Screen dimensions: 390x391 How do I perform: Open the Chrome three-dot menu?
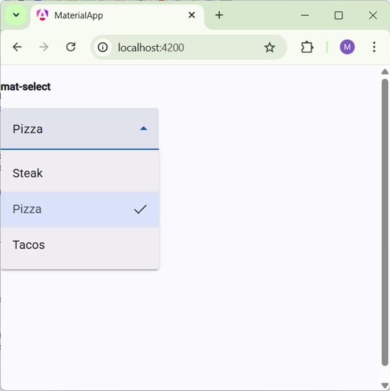pos(374,47)
